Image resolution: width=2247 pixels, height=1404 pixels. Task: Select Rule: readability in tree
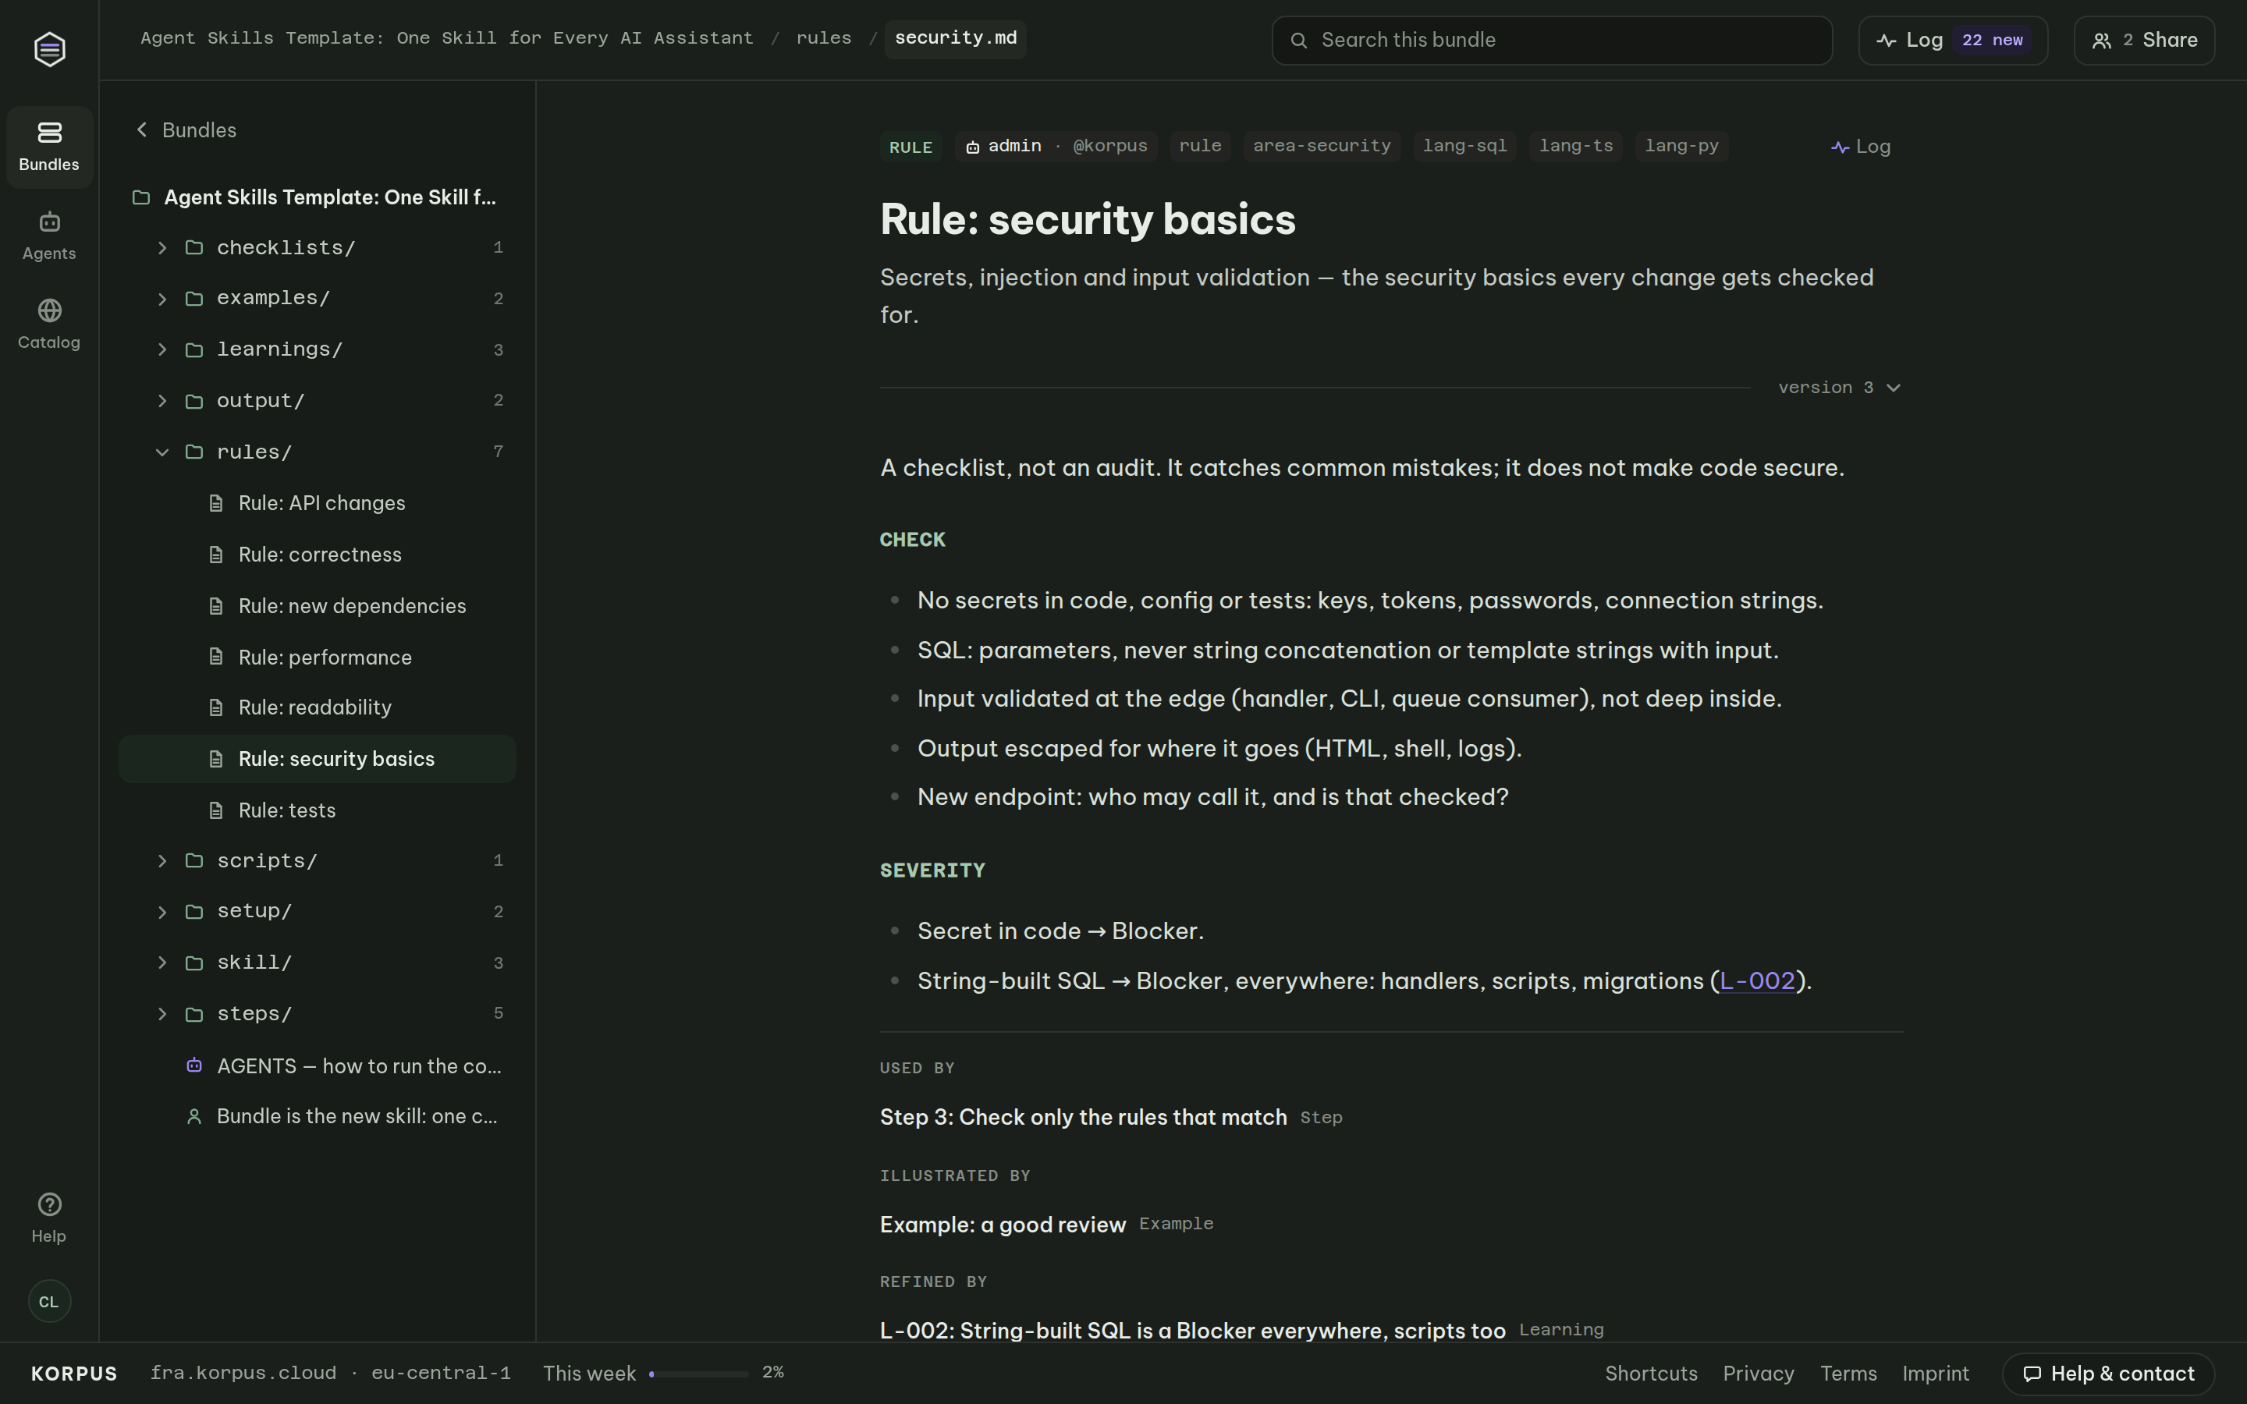[x=318, y=707]
